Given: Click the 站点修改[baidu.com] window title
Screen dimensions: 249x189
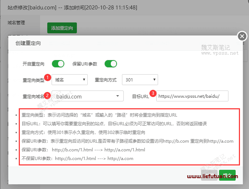Looking at the screenshot, I should tap(72, 8).
